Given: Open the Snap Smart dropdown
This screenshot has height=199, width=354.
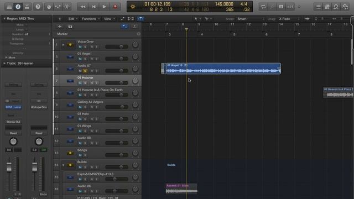Looking at the screenshot, I should (250, 19).
